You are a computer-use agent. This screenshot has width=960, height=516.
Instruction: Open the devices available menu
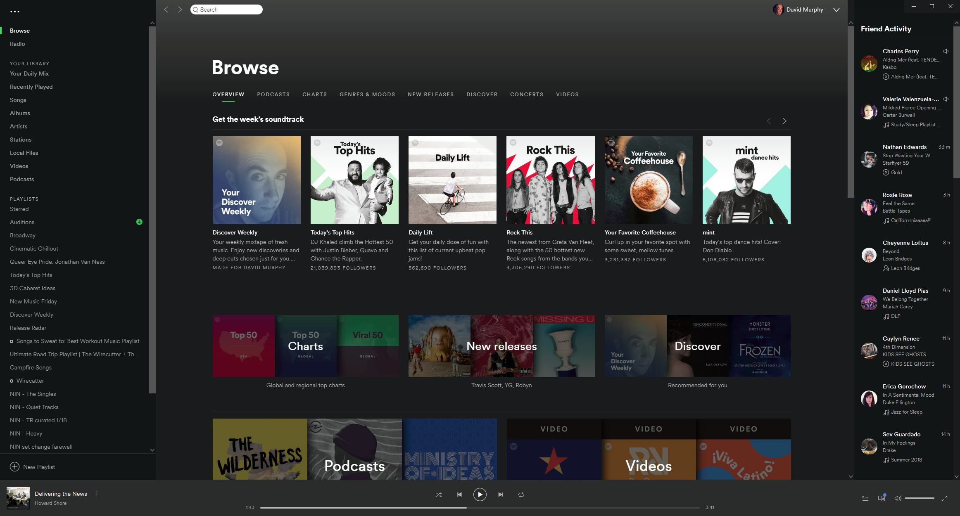(882, 498)
